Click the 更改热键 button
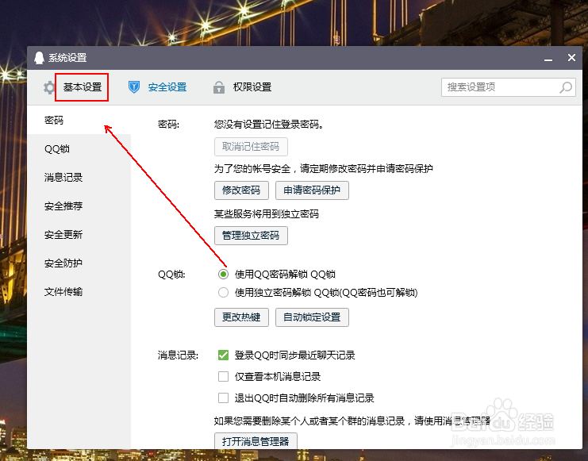This screenshot has width=588, height=461. [x=241, y=317]
